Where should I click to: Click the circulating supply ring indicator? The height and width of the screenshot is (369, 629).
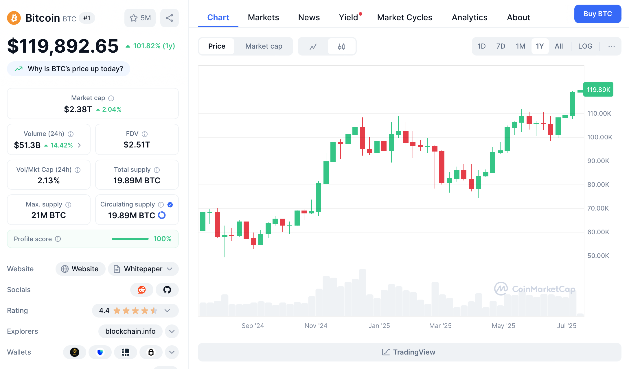click(x=162, y=215)
